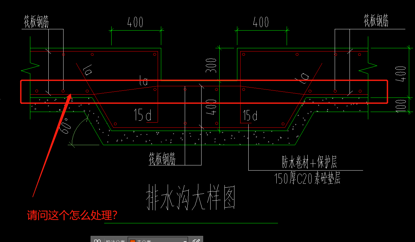The width and height of the screenshot is (415, 242).
Task: Click the edit pencil icon on bottom toolbar
Action: click(196, 240)
